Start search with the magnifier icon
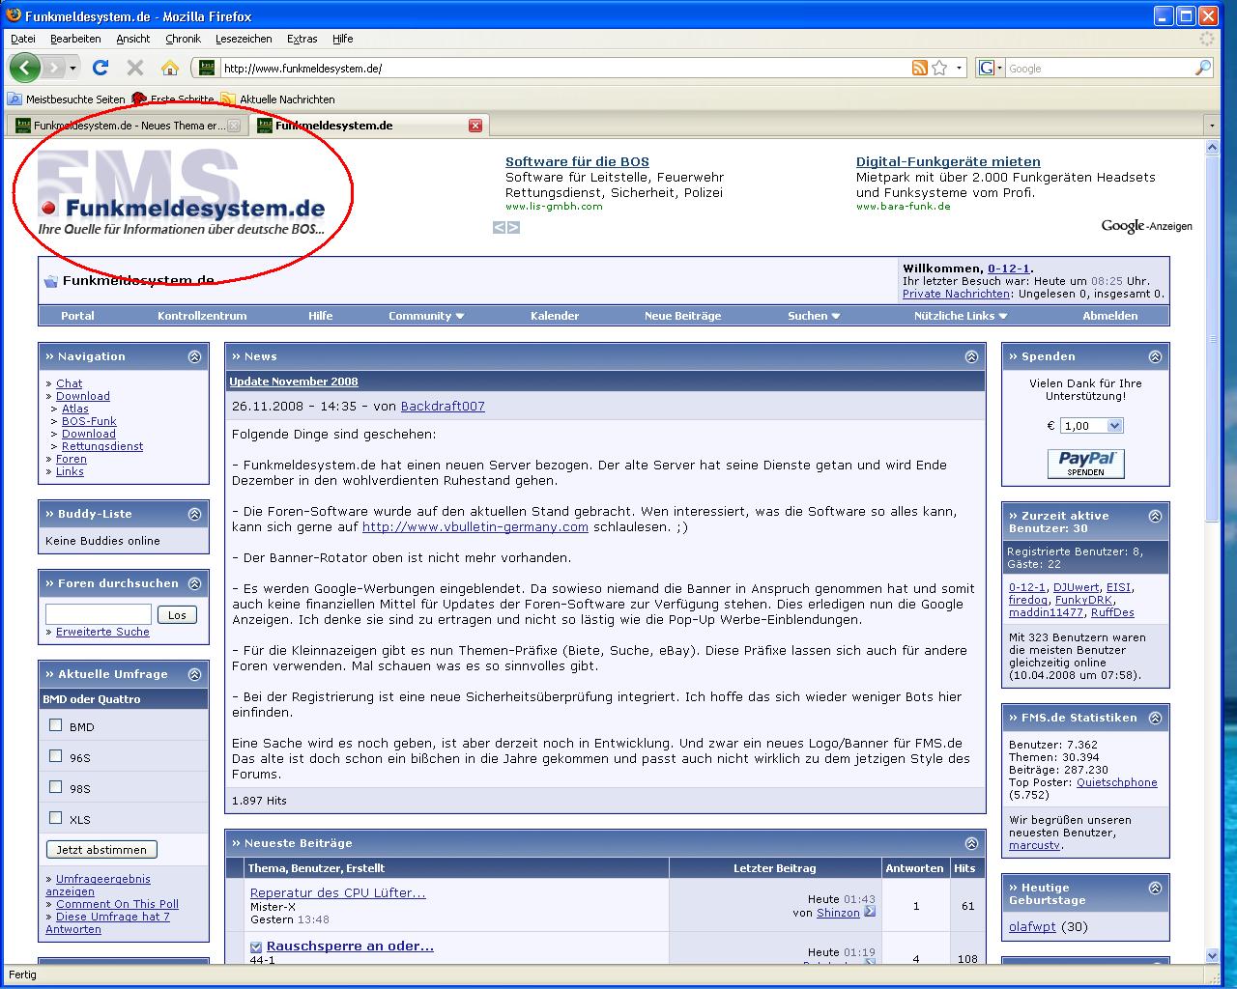 coord(1203,68)
